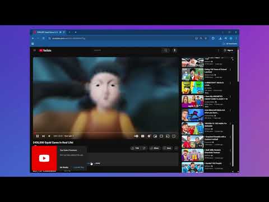Click the browser address bar URL
269x202 pixels.
tap(69, 38)
